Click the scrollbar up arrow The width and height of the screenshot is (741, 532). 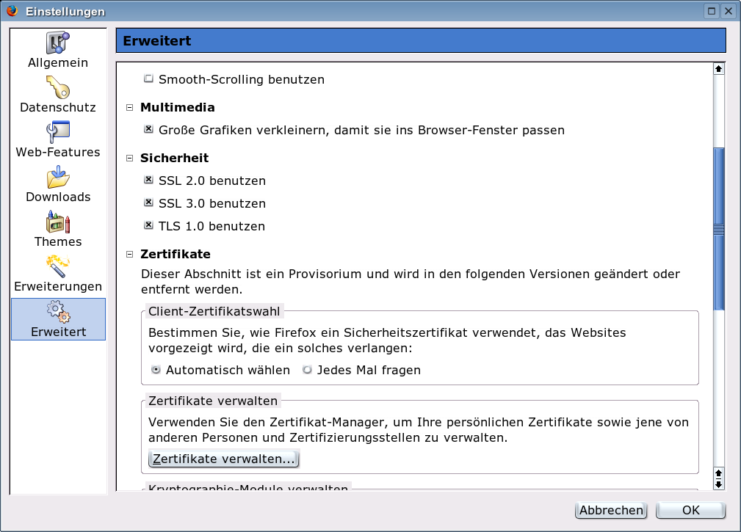pyautogui.click(x=719, y=68)
